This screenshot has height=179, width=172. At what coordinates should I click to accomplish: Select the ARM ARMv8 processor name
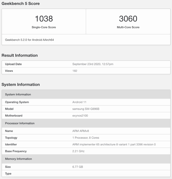click(81, 131)
